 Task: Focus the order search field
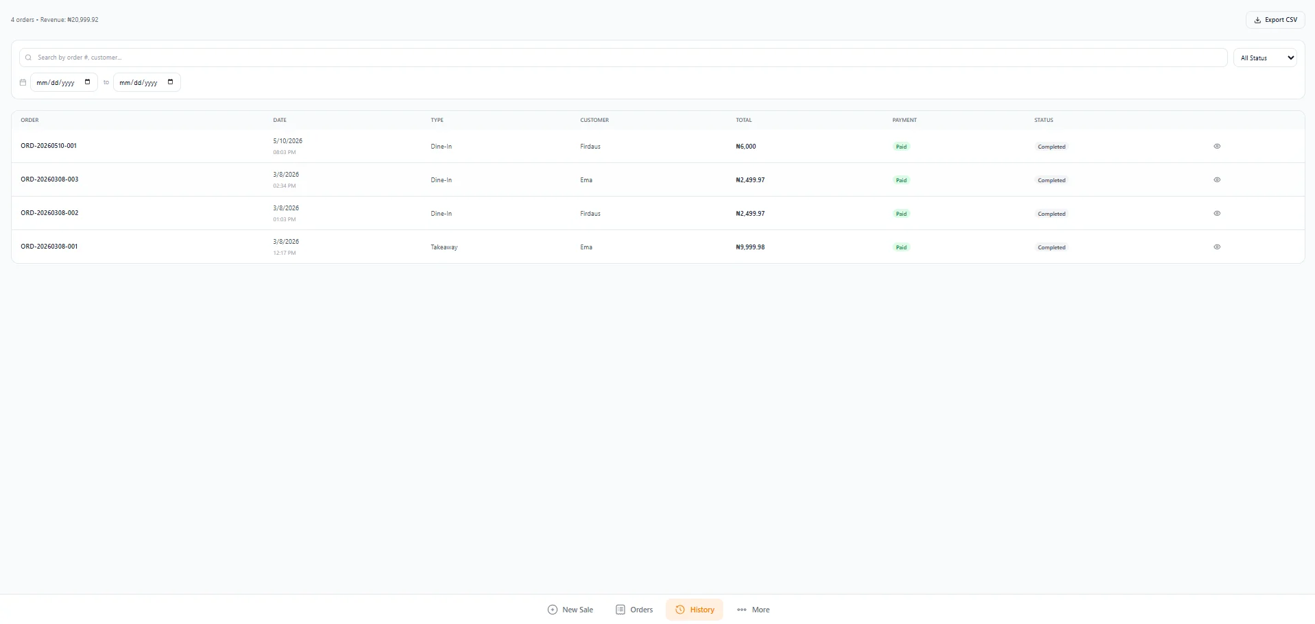tap(623, 58)
